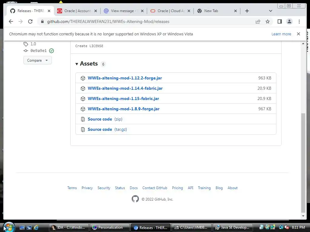This screenshot has width=310, height=232.
Task: Switch to the Oracle | Cloud tab
Action: (x=170, y=11)
